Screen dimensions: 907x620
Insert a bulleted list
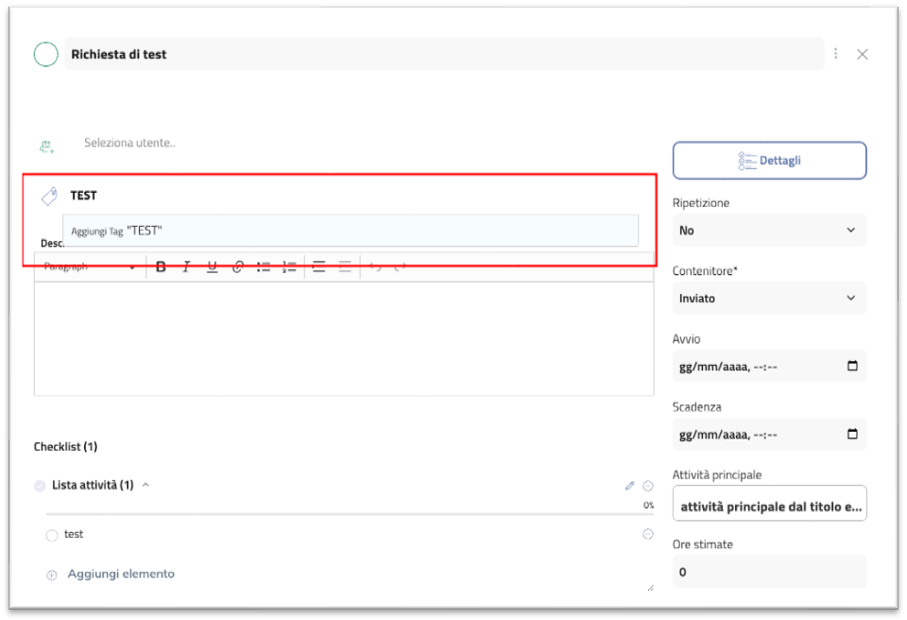[x=264, y=267]
